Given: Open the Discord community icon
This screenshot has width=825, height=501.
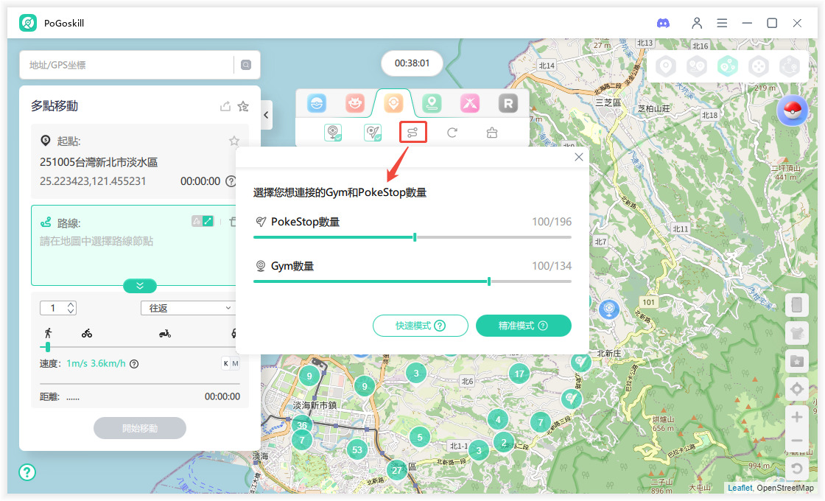Looking at the screenshot, I should click(663, 23).
